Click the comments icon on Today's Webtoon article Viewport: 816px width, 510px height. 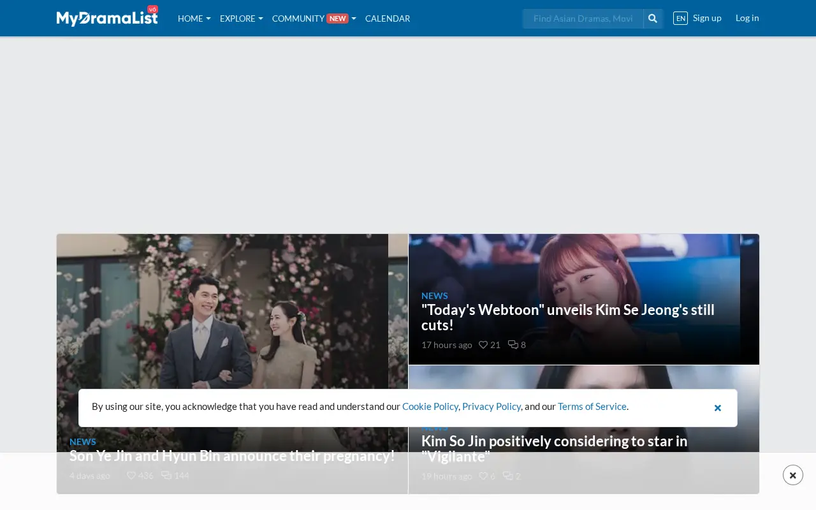pyautogui.click(x=513, y=345)
